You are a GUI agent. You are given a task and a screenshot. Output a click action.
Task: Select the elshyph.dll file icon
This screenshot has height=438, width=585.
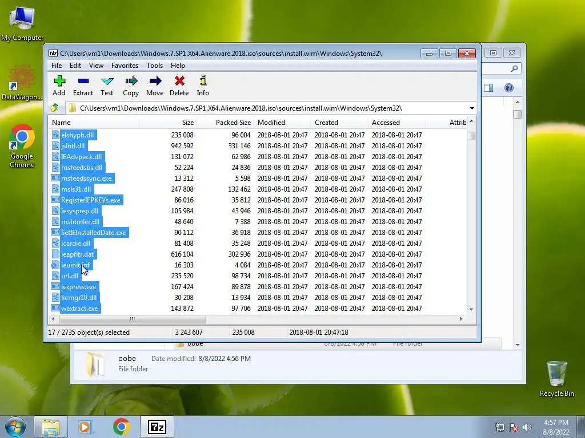pos(55,135)
